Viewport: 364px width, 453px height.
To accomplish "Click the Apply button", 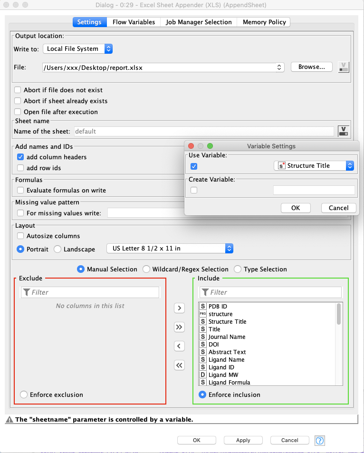I will 243,440.
